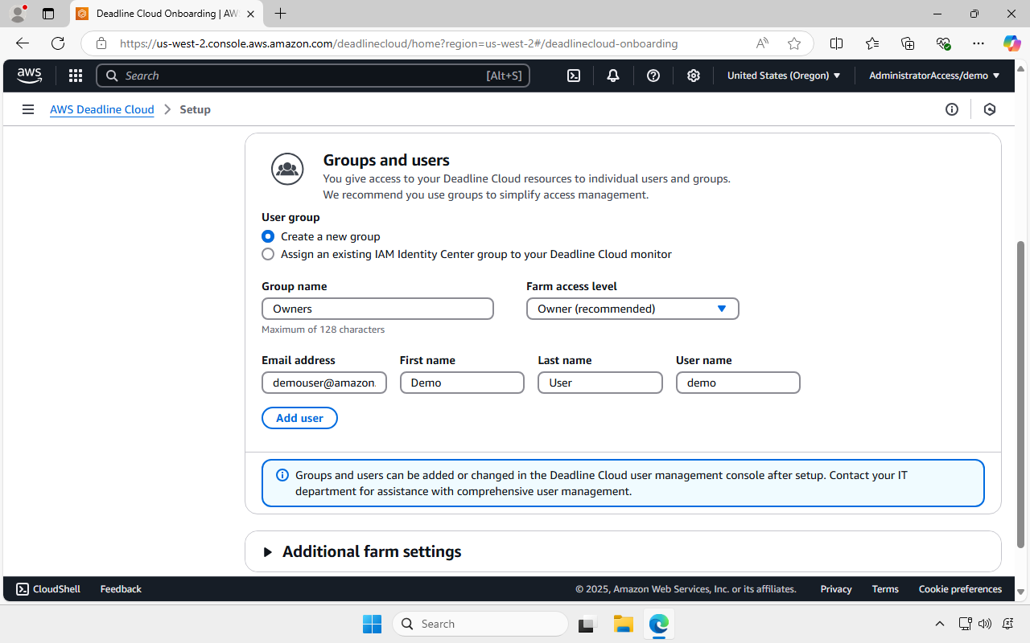This screenshot has height=643, width=1030.
Task: Click the info icon beside the Setup breadcrumb
Action: (x=952, y=109)
